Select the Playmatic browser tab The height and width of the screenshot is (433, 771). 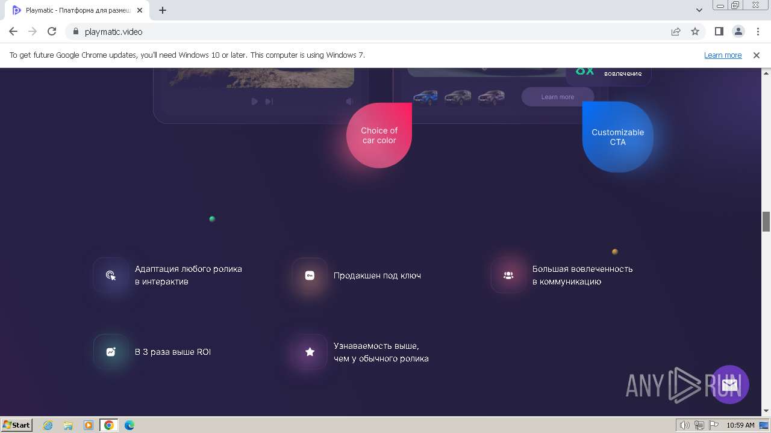[x=78, y=10]
